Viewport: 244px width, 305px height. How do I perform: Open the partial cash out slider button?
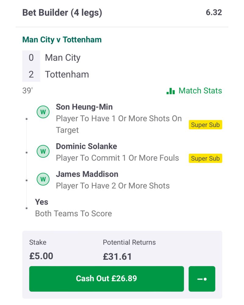(x=202, y=279)
